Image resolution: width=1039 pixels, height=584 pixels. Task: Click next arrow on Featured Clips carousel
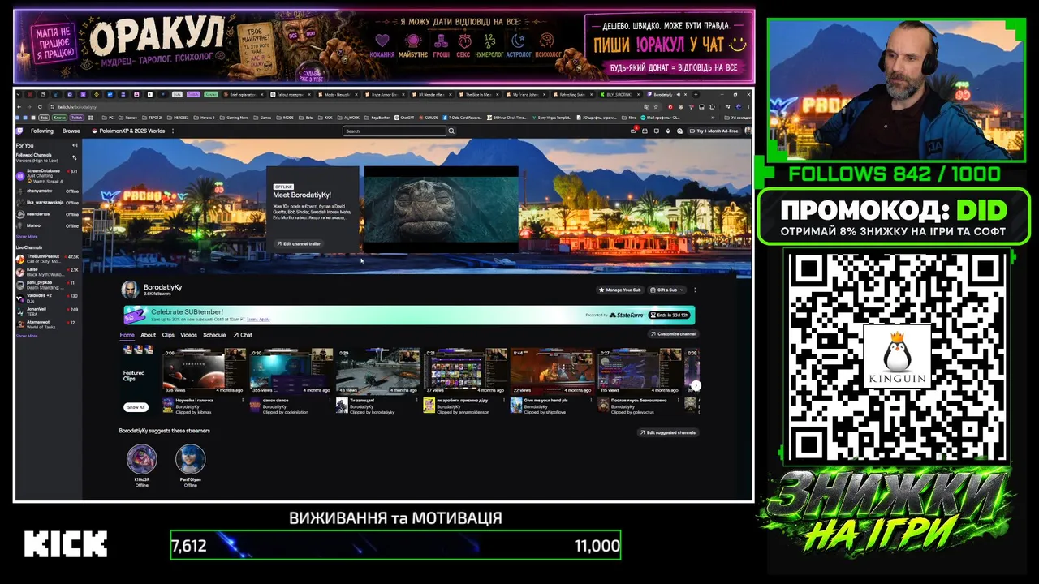pos(696,386)
